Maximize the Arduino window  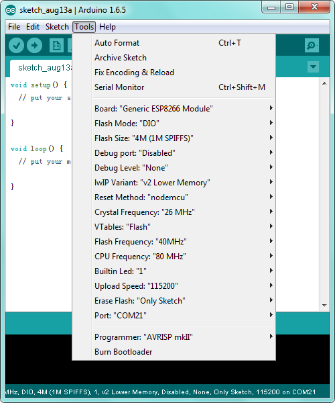(x=289, y=7)
